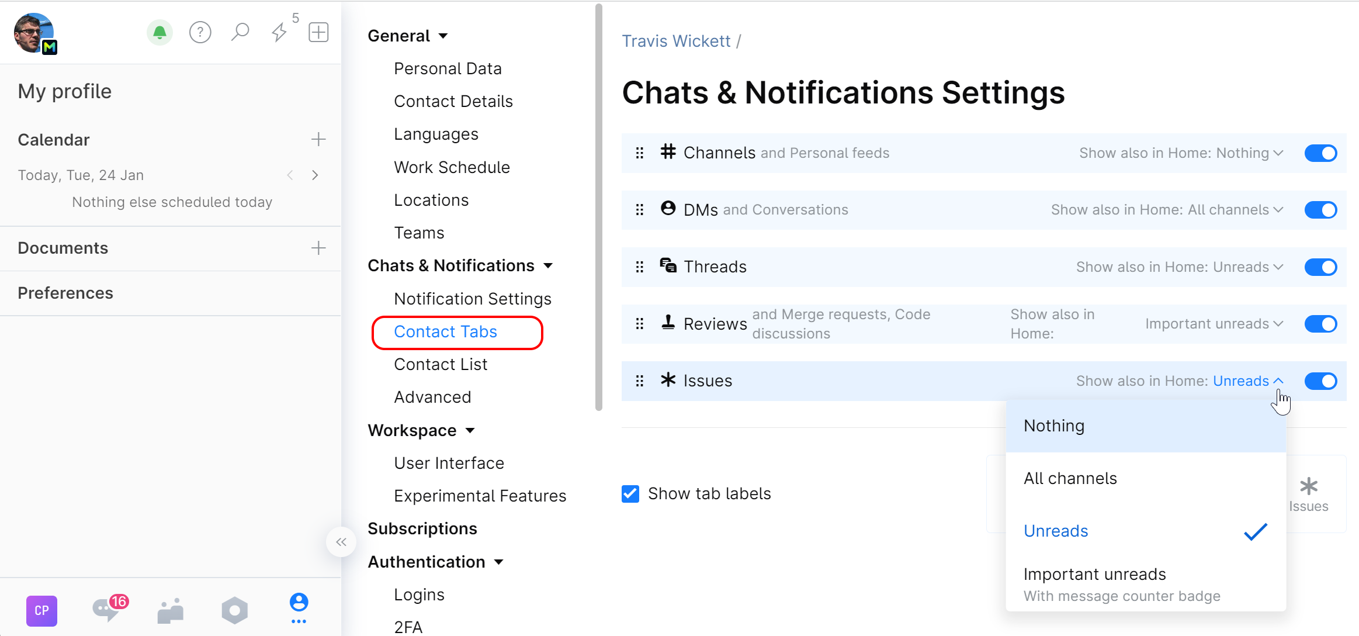The image size is (1359, 636).
Task: Disable the Threads tab switch
Action: 1320,267
